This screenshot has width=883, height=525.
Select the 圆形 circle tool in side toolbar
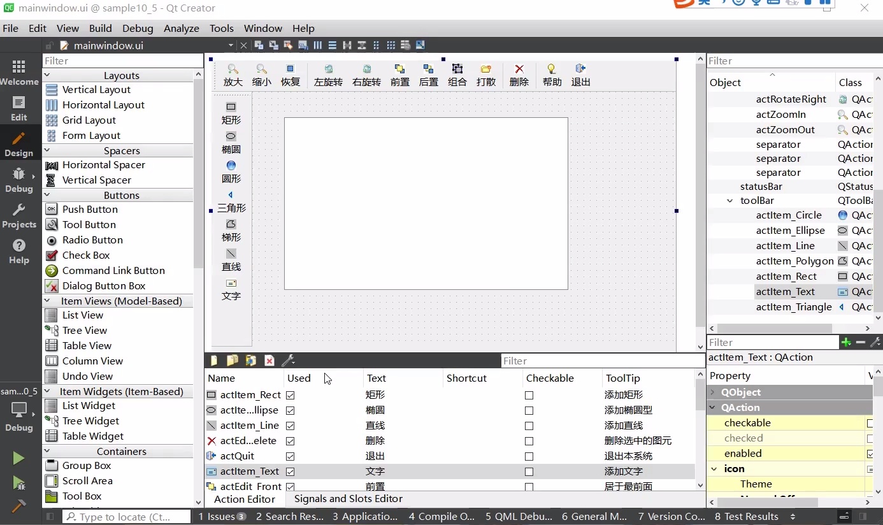tap(231, 171)
